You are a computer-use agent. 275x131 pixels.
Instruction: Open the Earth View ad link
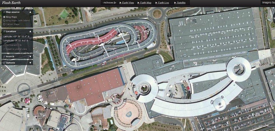coord(127,3)
